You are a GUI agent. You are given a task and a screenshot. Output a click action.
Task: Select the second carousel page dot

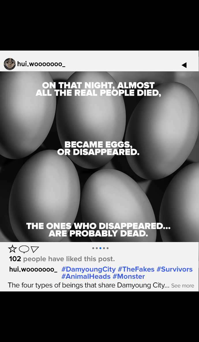[x=97, y=248]
